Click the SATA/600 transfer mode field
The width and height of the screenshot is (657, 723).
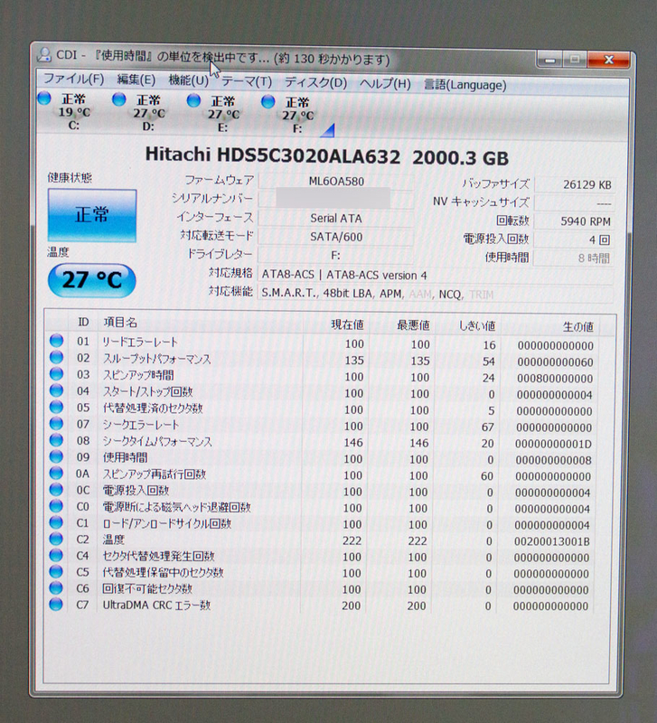click(x=336, y=237)
